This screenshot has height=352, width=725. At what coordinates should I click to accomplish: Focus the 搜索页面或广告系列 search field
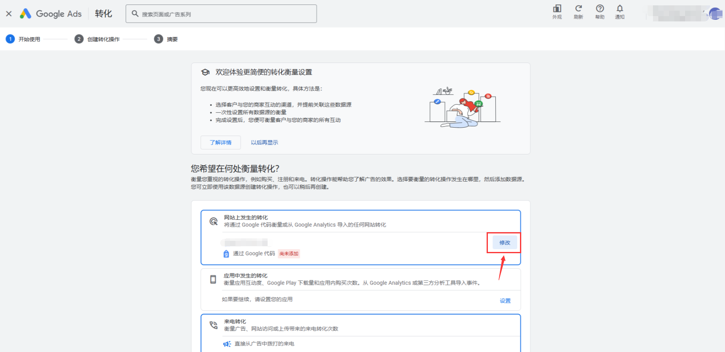tap(221, 14)
